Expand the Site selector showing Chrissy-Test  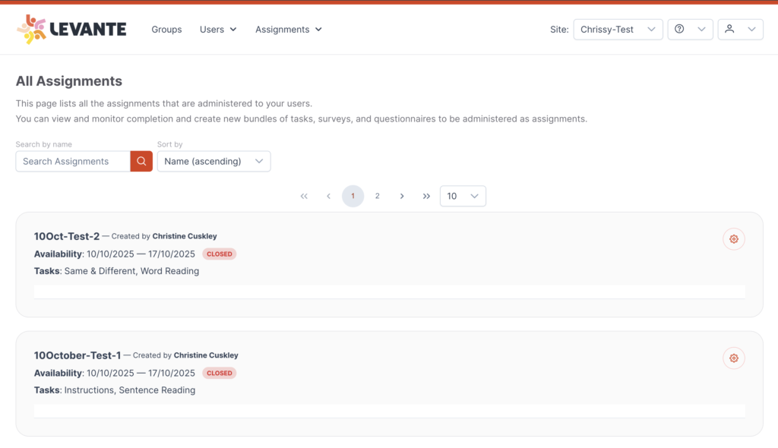[x=618, y=30]
